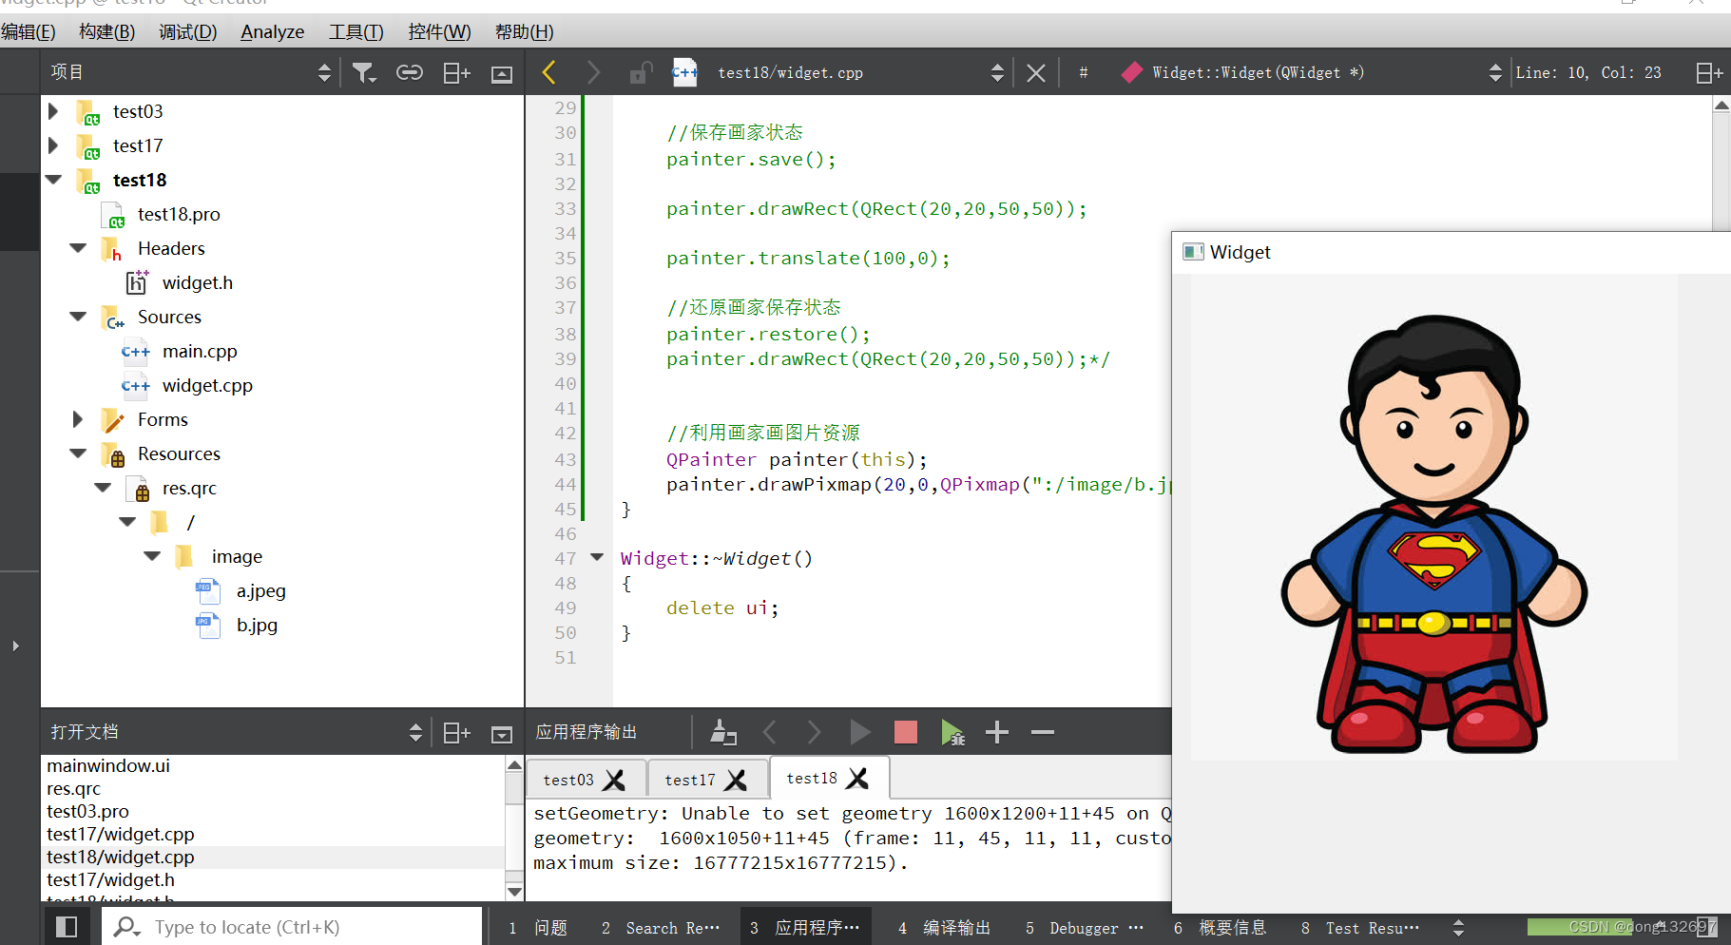Close the test03 output tab
The height and width of the screenshot is (945, 1731).
click(x=615, y=780)
